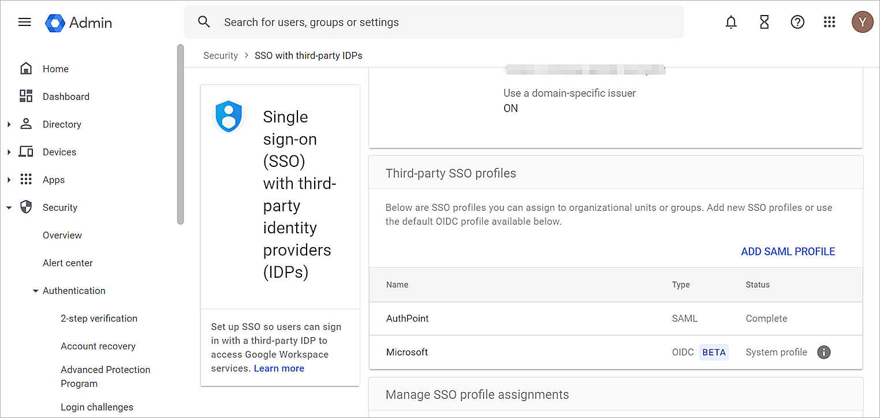
Task: Expand the Directory section
Action: [8, 124]
